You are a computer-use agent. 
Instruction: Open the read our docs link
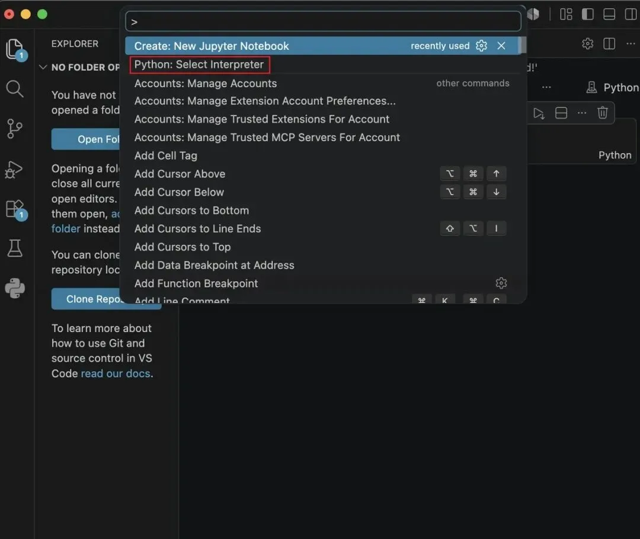click(x=116, y=373)
